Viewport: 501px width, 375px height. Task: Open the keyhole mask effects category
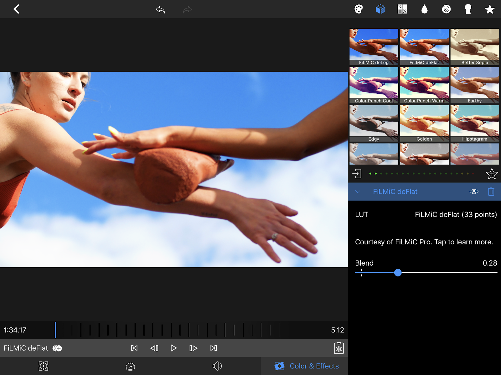(468, 9)
